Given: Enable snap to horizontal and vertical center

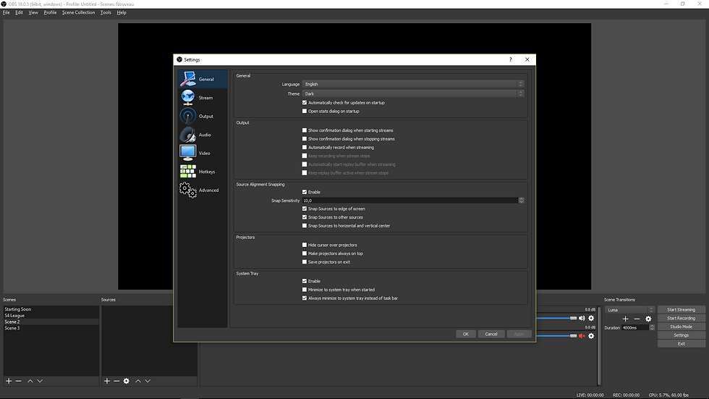Looking at the screenshot, I should coord(305,225).
